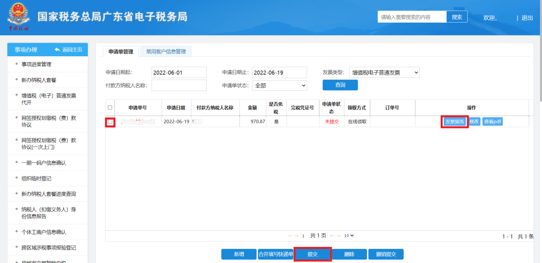Click the page number input showing 1
The image size is (542, 263).
[304, 236]
